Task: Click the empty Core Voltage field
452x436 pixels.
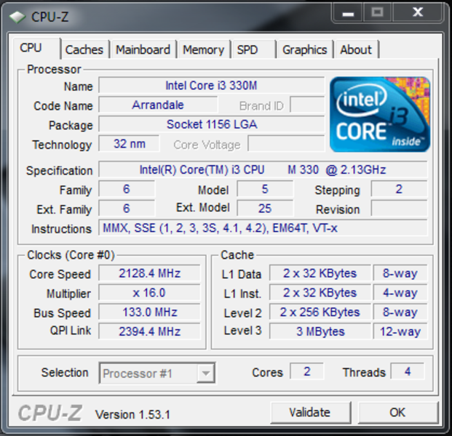Action: [x=286, y=144]
